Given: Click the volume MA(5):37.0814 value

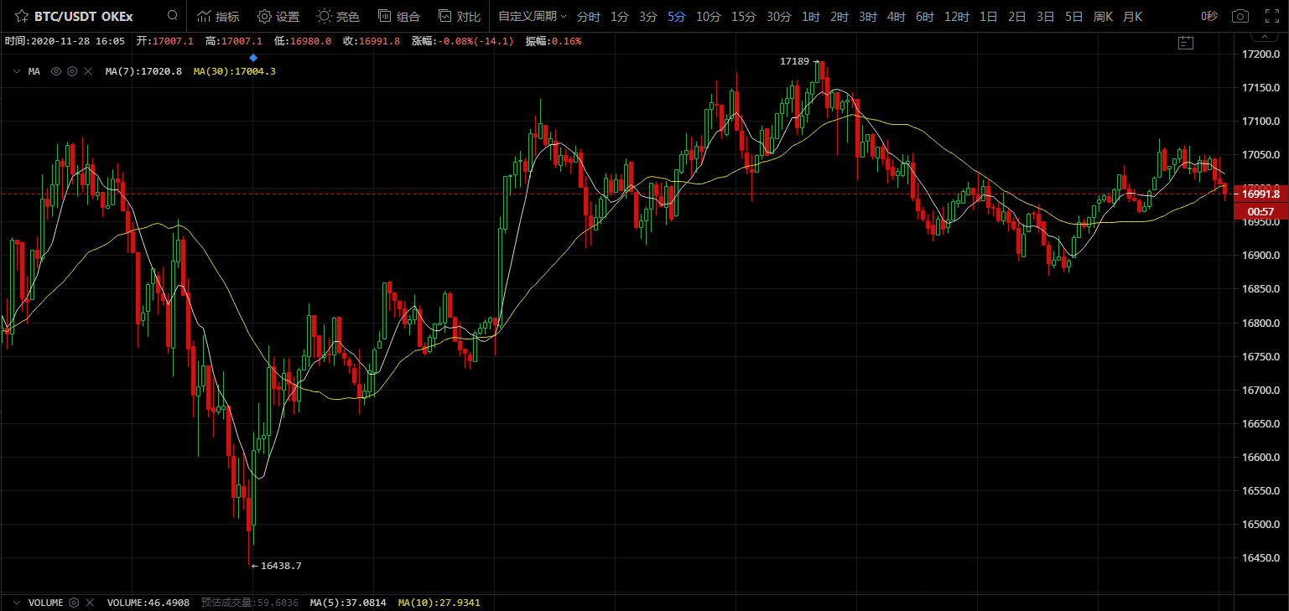Looking at the screenshot, I should 348,603.
